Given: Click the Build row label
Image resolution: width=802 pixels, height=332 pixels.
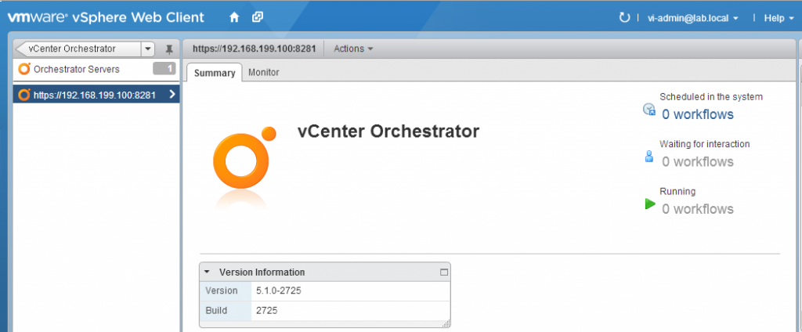Looking at the screenshot, I should pos(216,311).
